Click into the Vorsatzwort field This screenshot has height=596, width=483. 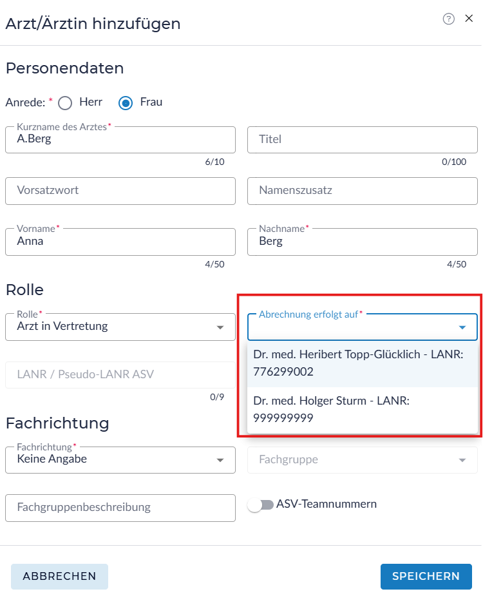click(120, 191)
